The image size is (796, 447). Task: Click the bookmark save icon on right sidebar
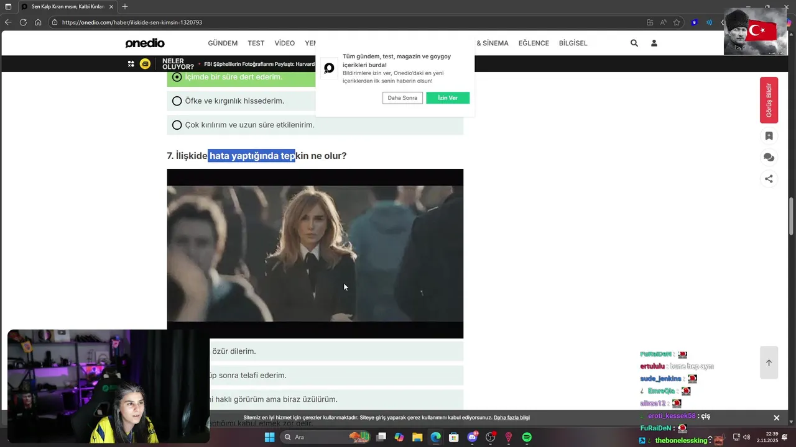click(x=769, y=136)
